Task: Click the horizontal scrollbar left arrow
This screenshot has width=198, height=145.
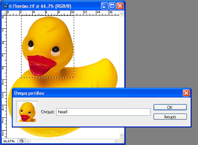Action: pyautogui.click(x=28, y=141)
